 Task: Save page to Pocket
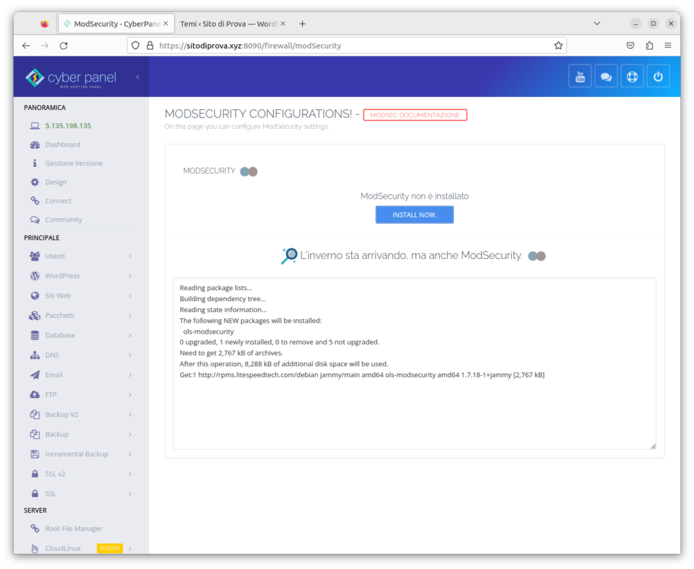pyautogui.click(x=631, y=45)
